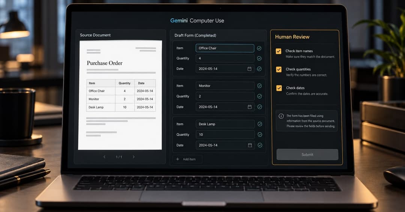Click the Office Chair item input field
Screen dimensions: 405x212
click(225, 48)
